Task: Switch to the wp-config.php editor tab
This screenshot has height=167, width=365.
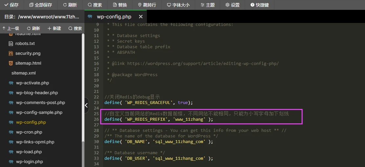Action: 114,17
